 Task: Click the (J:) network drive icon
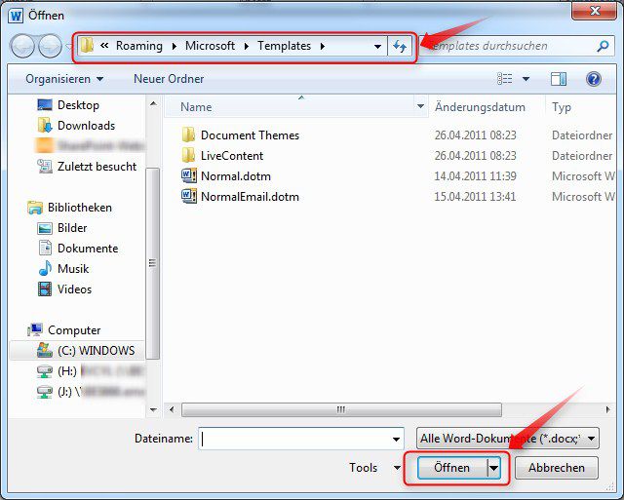[x=45, y=392]
